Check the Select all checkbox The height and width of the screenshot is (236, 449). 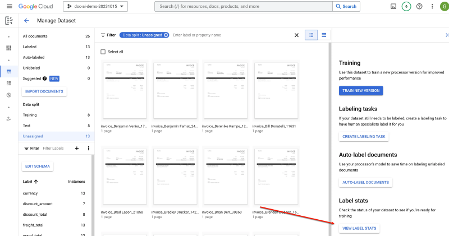click(x=103, y=52)
